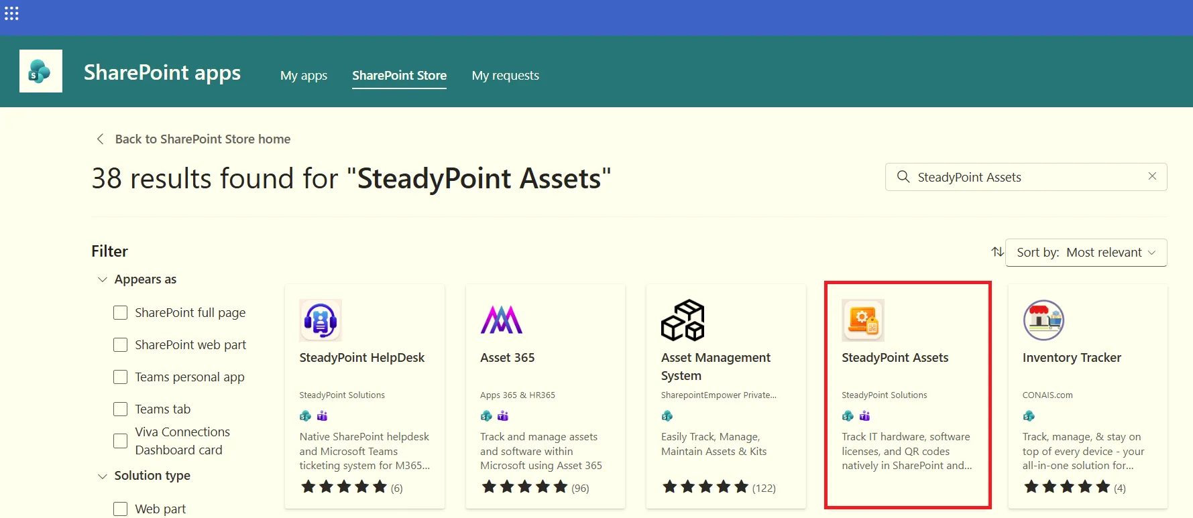This screenshot has width=1193, height=518.
Task: Click the SharePoint icon on Asset 365 card
Action: 486,416
